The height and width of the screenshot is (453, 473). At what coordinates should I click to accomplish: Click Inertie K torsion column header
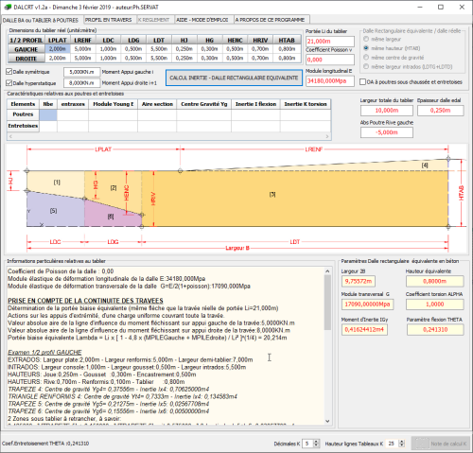pos(306,104)
